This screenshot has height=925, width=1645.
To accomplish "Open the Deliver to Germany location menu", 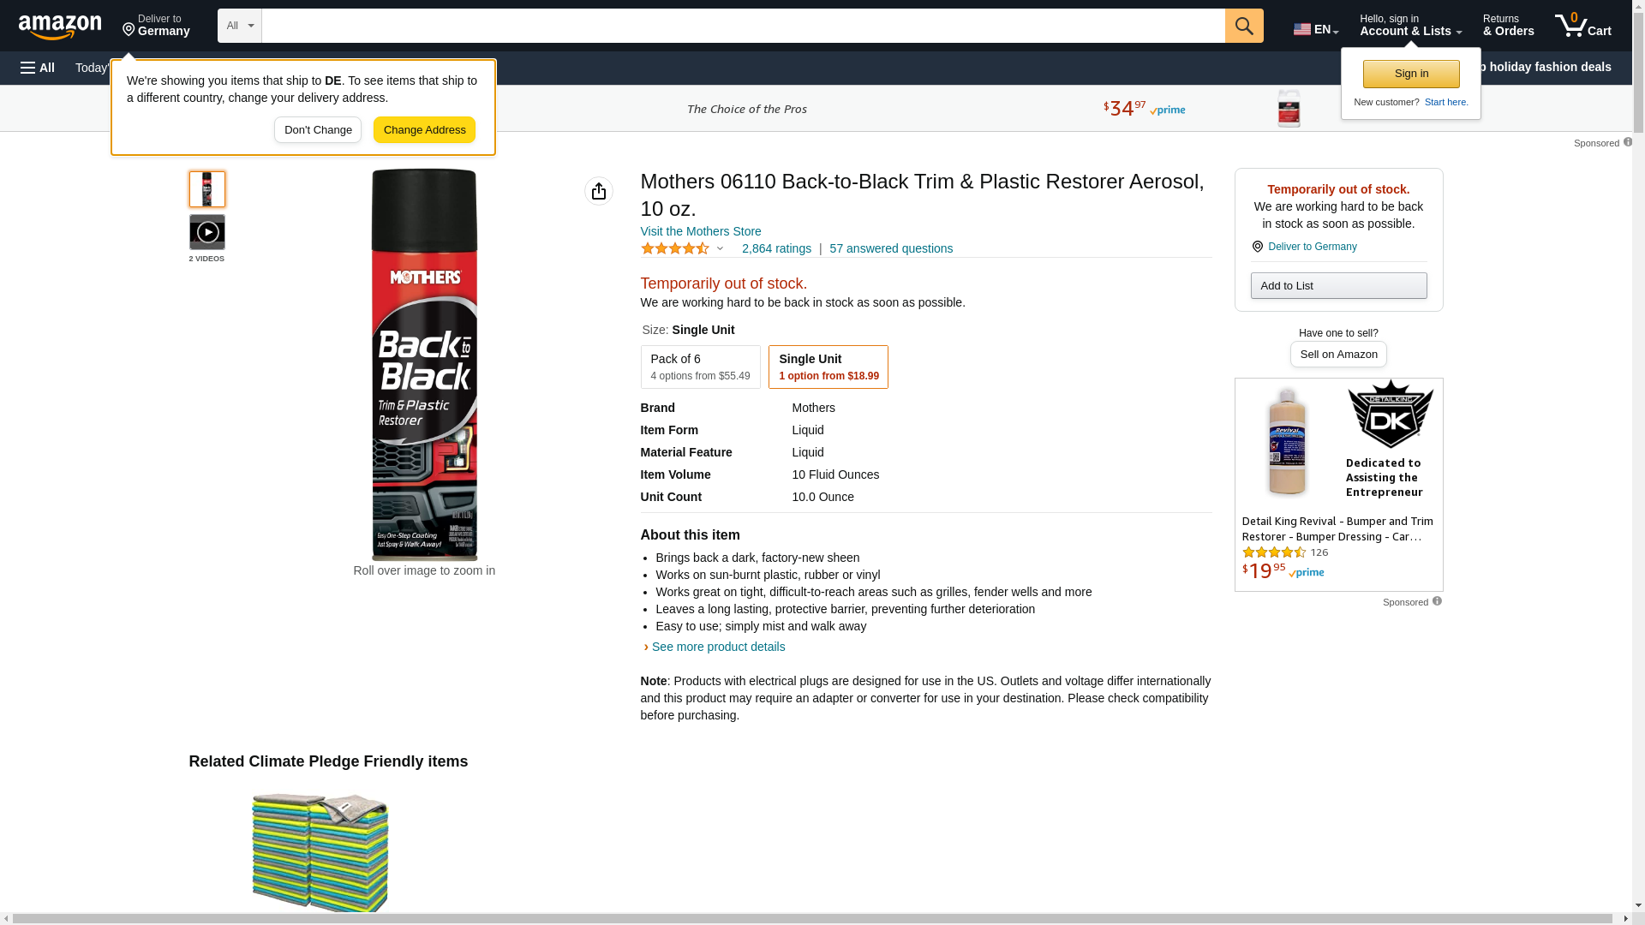I will 156,26.
